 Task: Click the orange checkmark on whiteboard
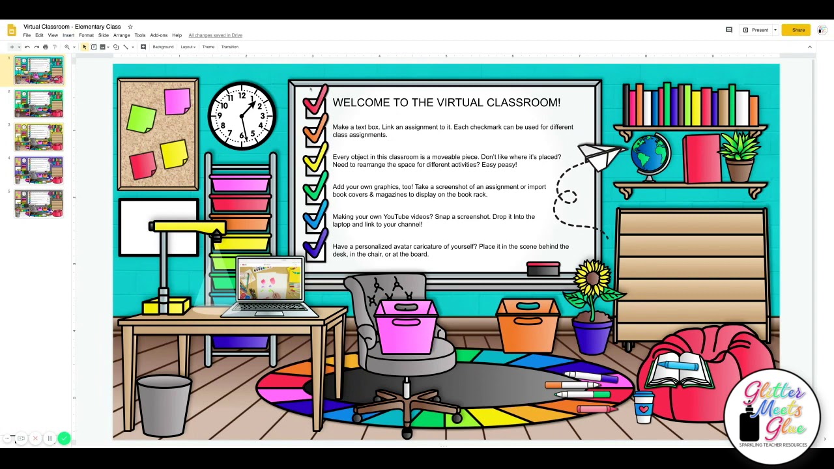click(x=315, y=130)
